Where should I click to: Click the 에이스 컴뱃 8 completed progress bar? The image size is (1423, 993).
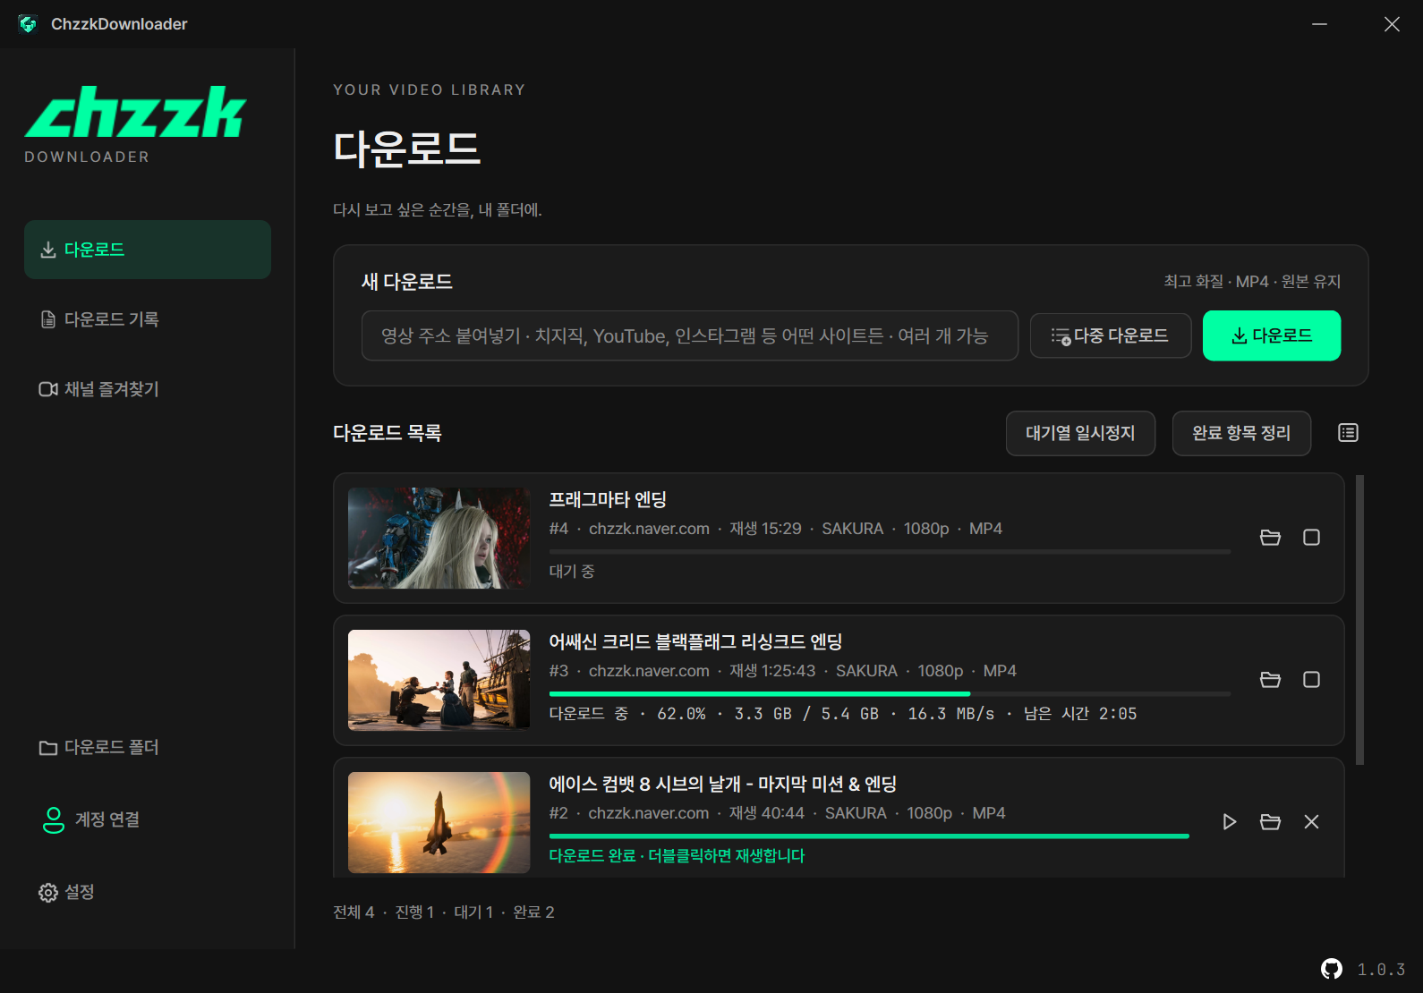(x=869, y=836)
